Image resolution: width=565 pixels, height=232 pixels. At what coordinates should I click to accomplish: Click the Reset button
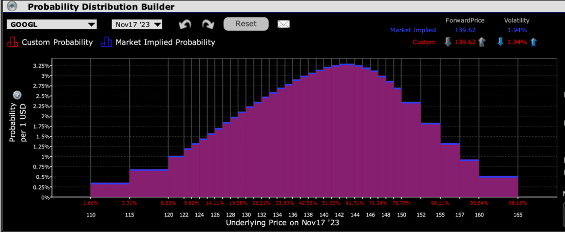(x=246, y=24)
